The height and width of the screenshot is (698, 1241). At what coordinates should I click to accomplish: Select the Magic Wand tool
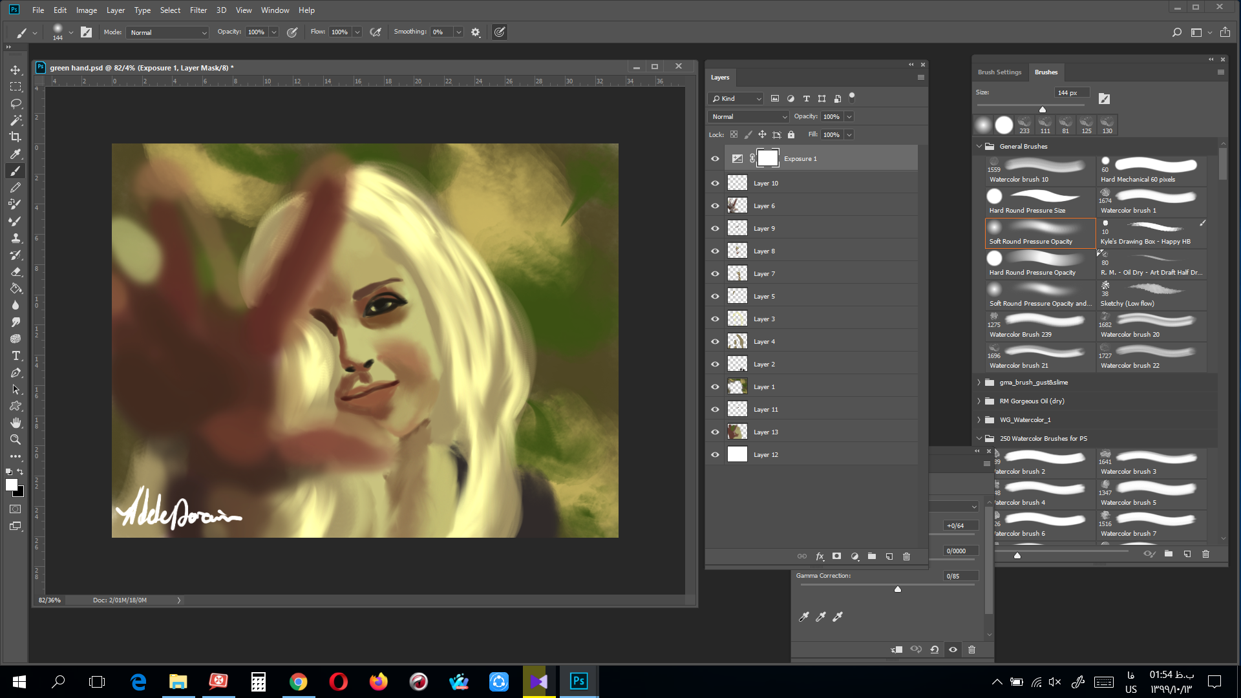click(x=16, y=120)
